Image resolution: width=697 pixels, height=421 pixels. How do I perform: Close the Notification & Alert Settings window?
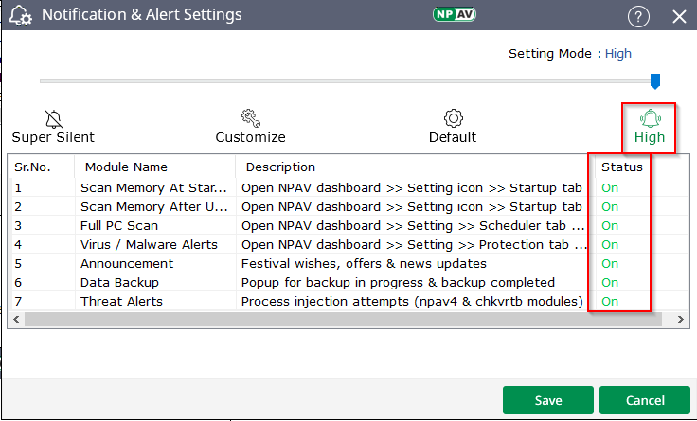[678, 16]
